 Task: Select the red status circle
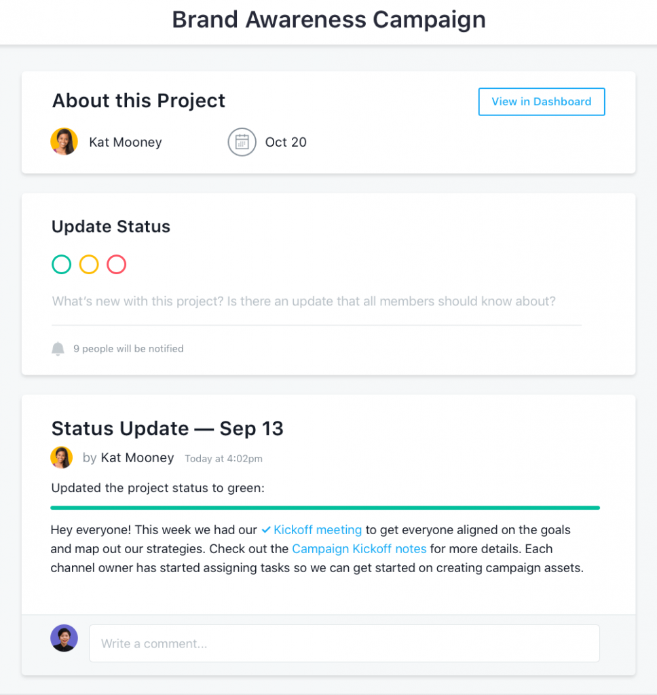pos(116,264)
